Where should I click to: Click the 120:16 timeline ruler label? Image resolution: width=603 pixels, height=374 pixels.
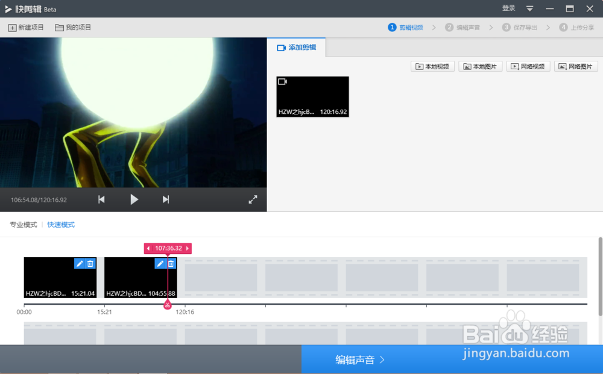(185, 312)
